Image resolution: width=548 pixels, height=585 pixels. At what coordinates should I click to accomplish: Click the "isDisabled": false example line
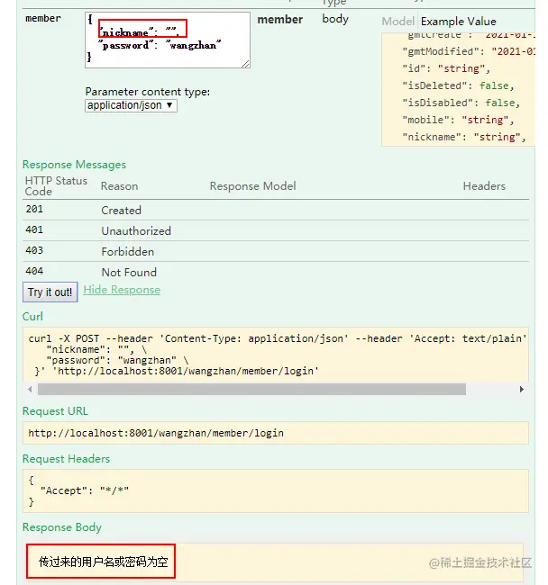[x=461, y=103]
